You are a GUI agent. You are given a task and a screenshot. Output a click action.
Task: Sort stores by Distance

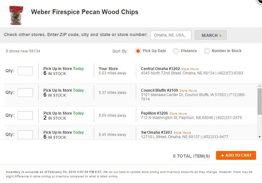176,51
